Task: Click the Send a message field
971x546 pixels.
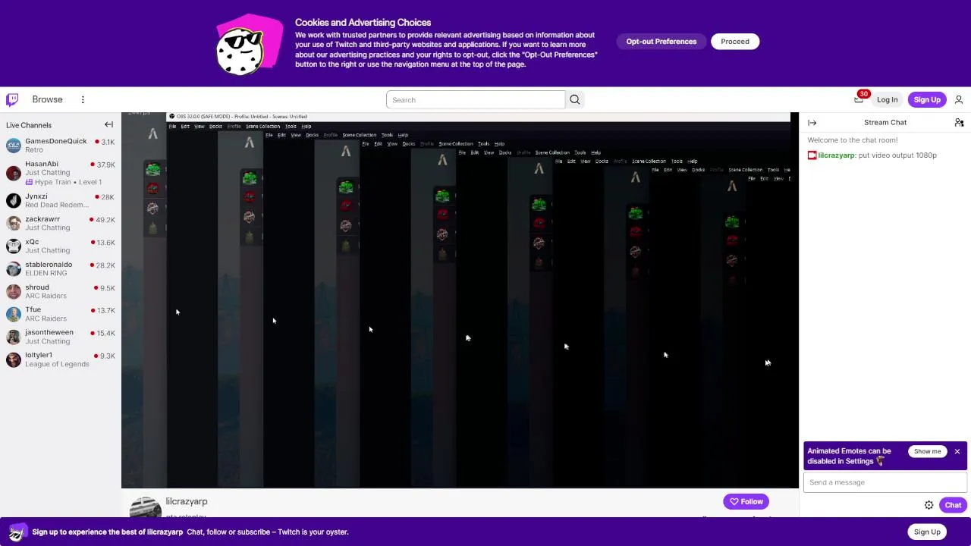Action: 885,482
